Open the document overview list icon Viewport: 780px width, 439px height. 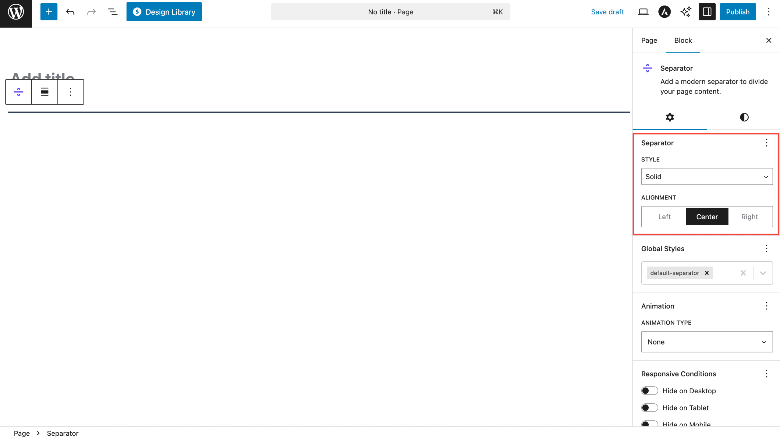[x=112, y=12]
